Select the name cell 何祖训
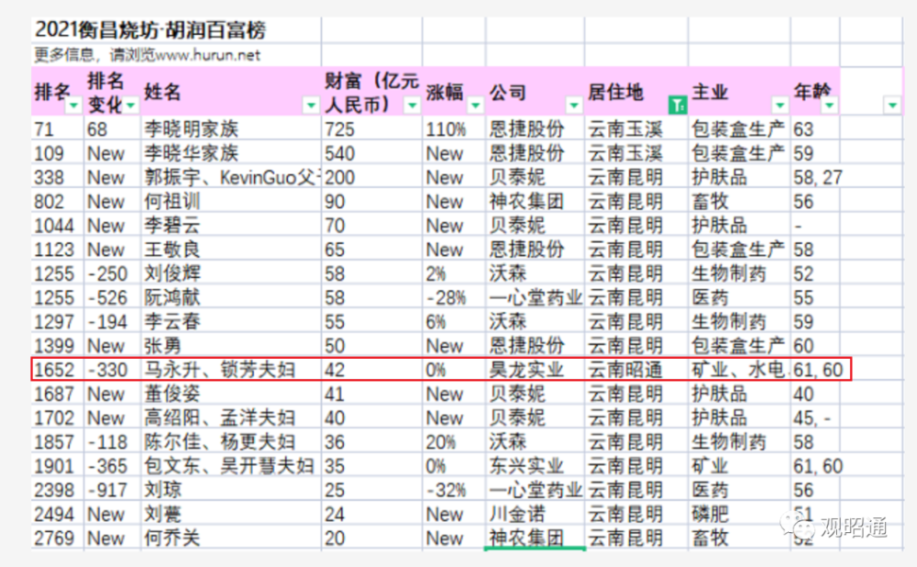This screenshot has height=567, width=917. point(231,201)
